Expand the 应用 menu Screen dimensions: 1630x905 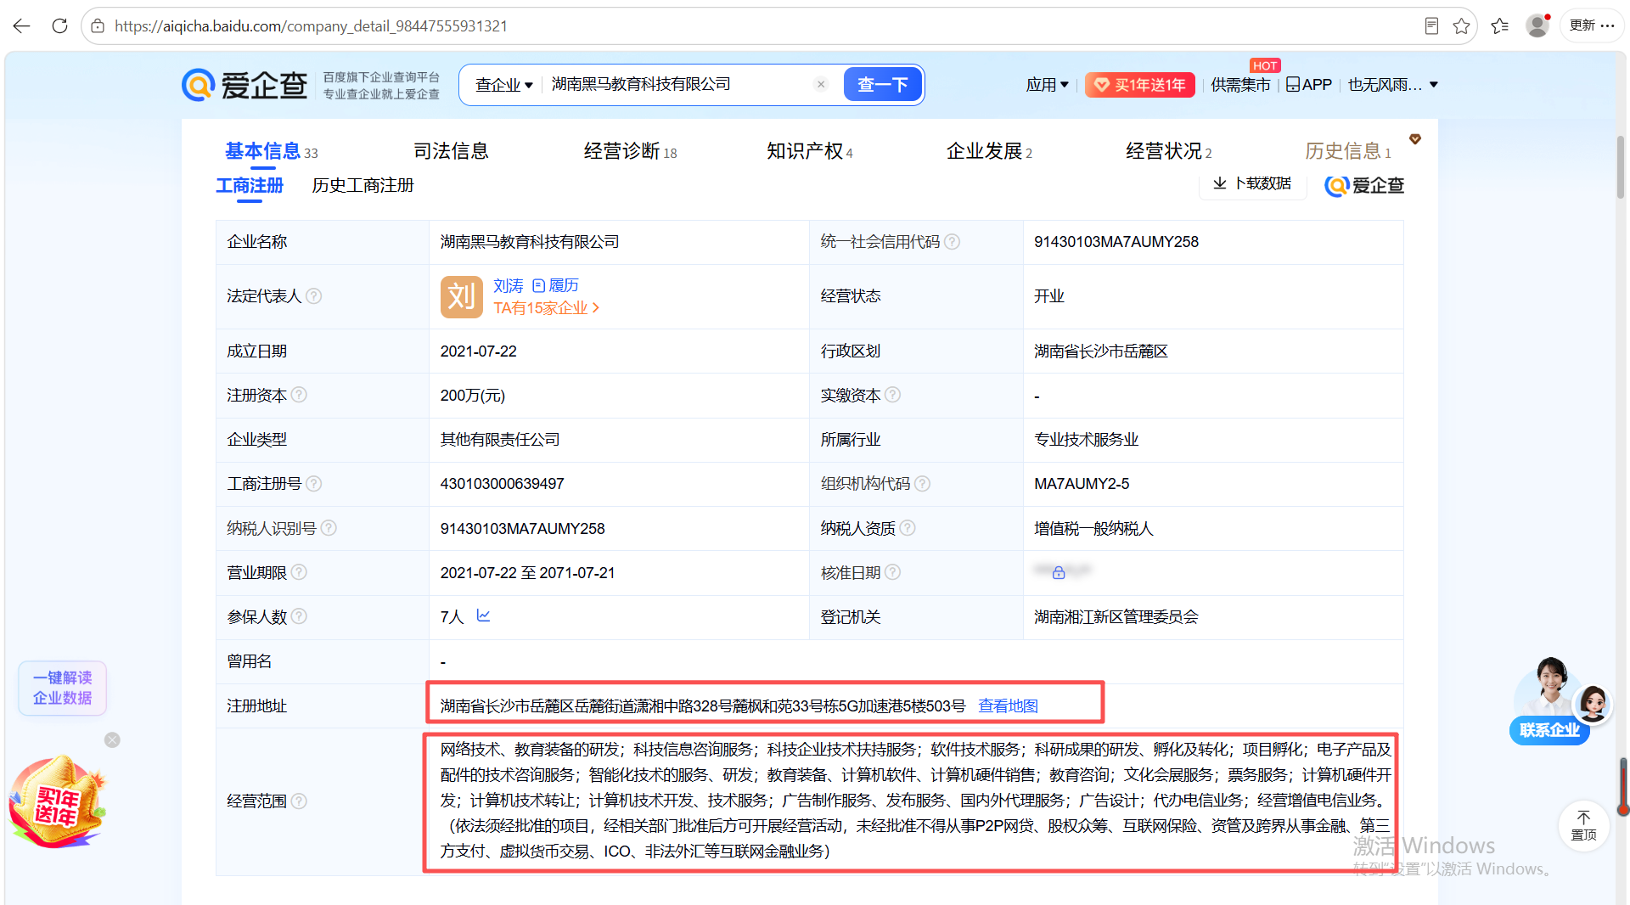[x=1047, y=85]
